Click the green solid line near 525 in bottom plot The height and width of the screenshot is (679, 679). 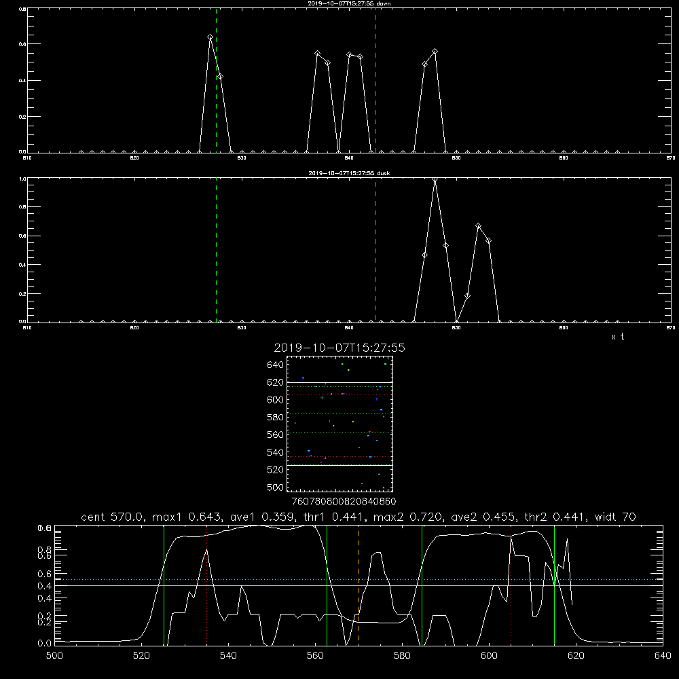(x=164, y=585)
